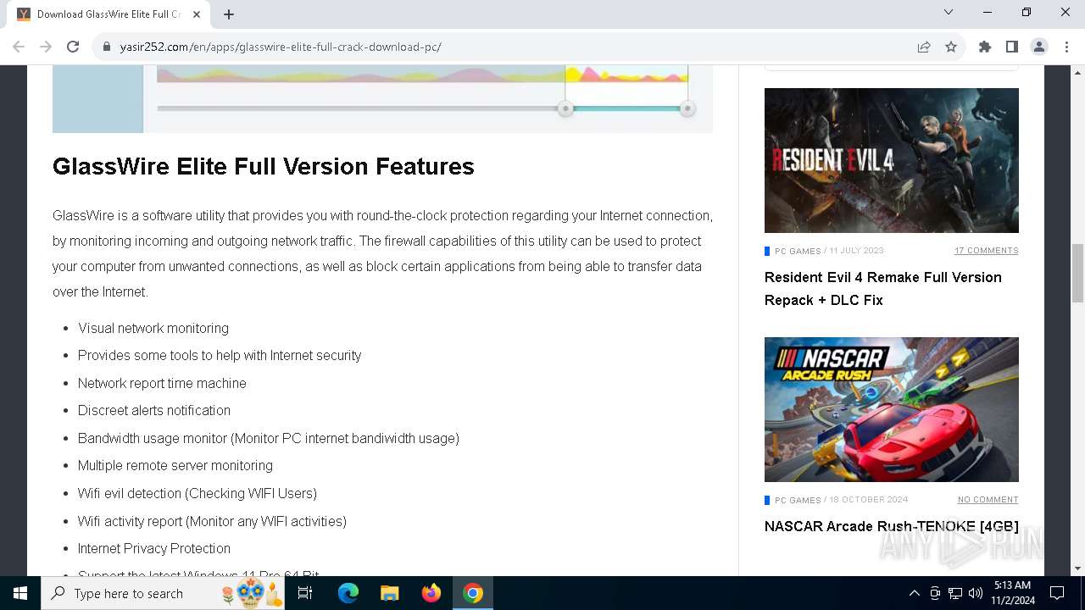Launch Firefox from taskbar
This screenshot has height=610, width=1085.
(431, 593)
